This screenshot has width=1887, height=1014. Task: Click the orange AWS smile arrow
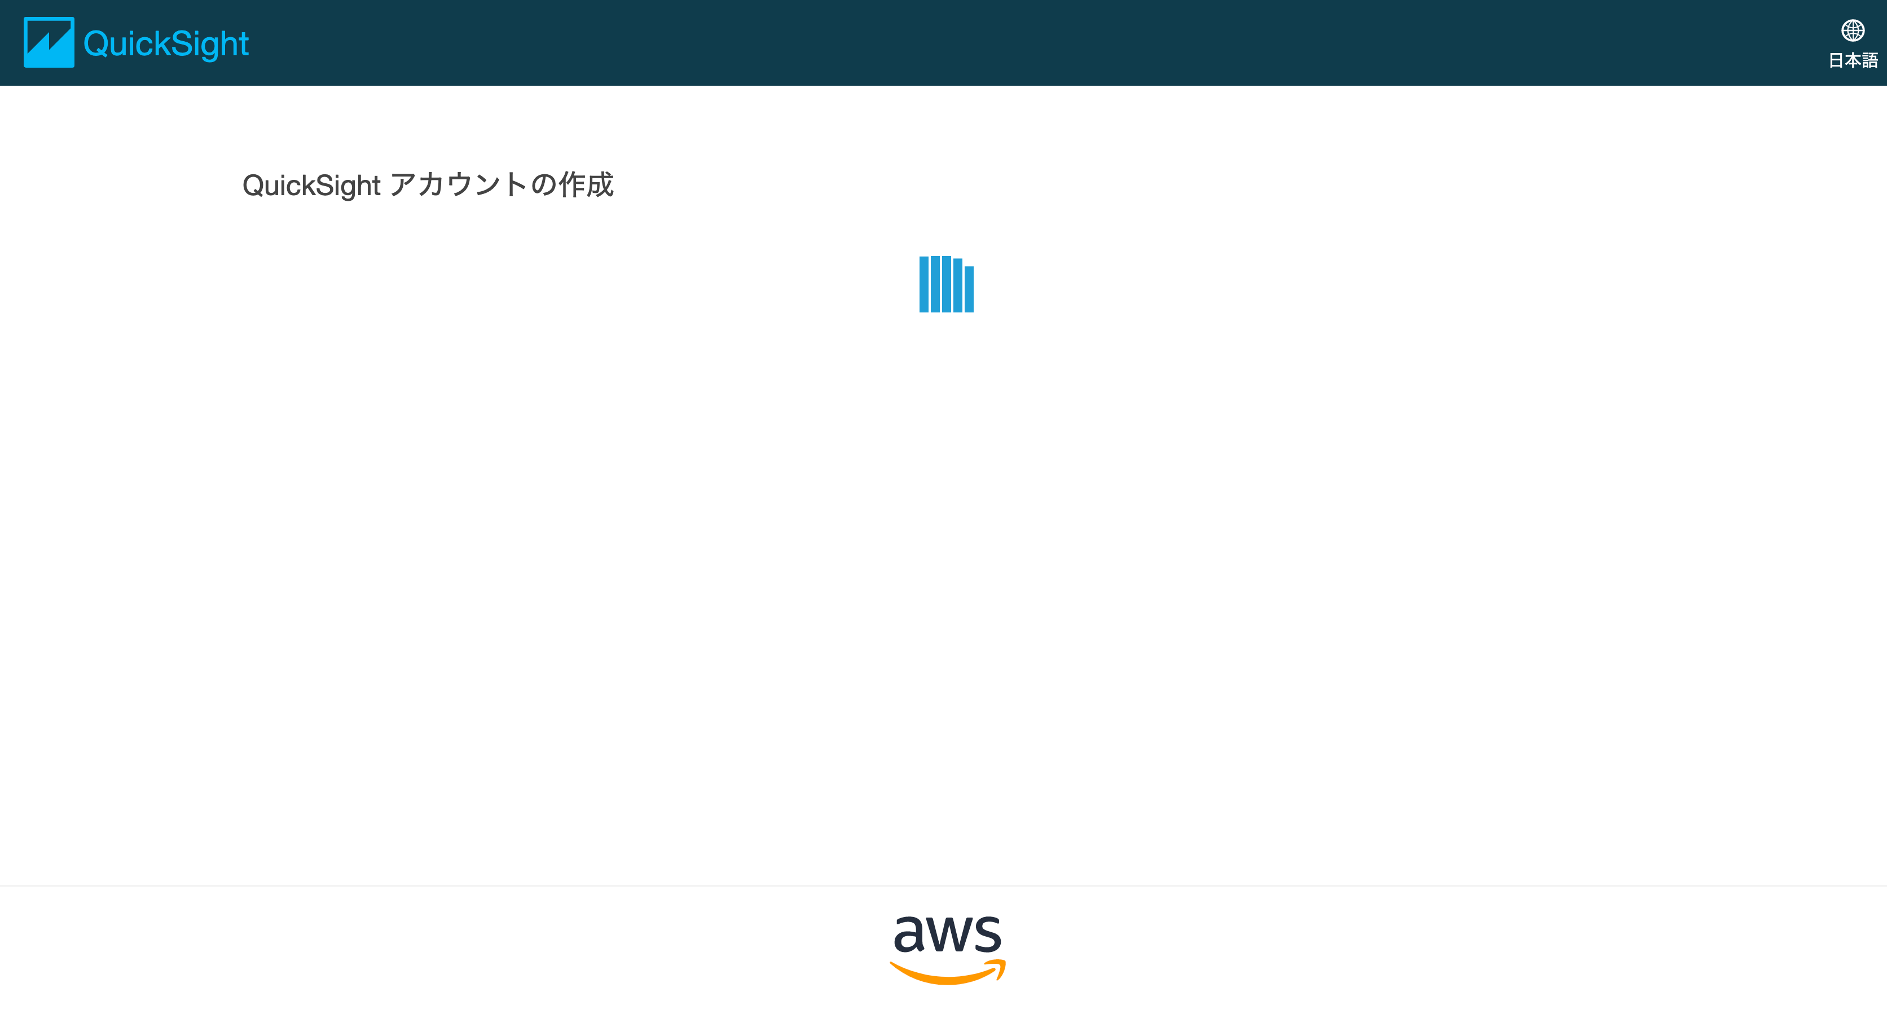[947, 972]
